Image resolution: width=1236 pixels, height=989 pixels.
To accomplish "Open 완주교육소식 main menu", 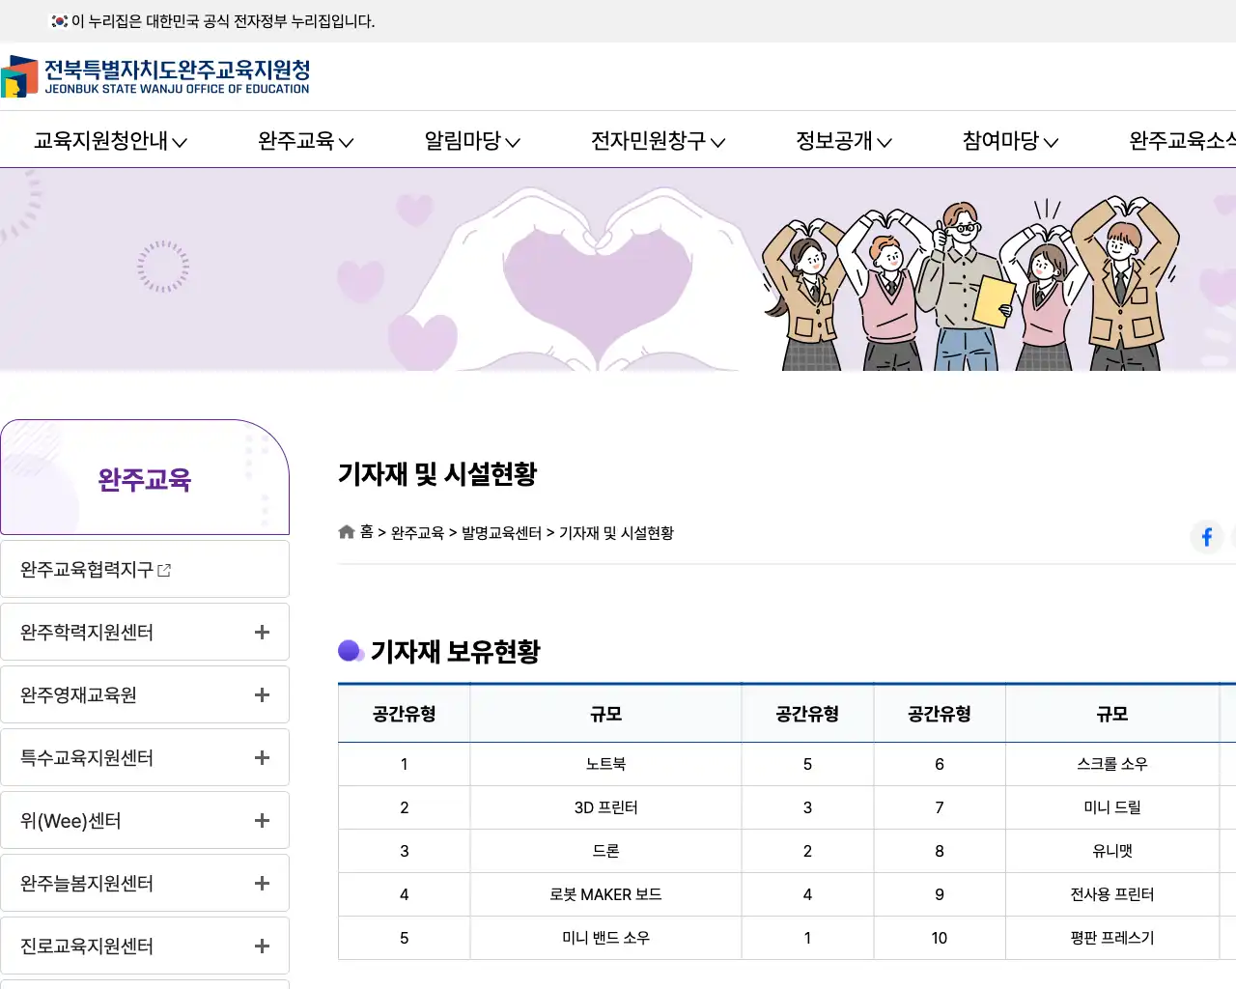I will (x=1182, y=141).
